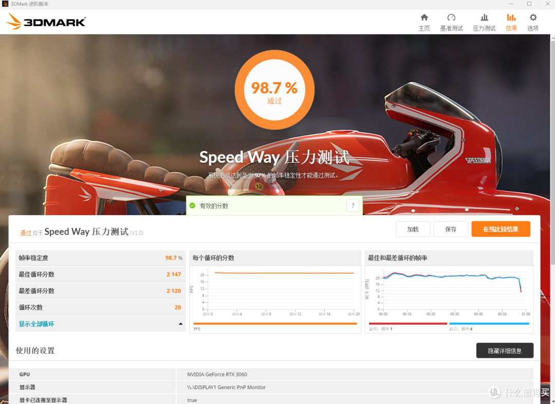Viewport: 555px width, 404px height.
Task: Click the 最佳和最差循环的帧率 chart header
Action: 397,258
